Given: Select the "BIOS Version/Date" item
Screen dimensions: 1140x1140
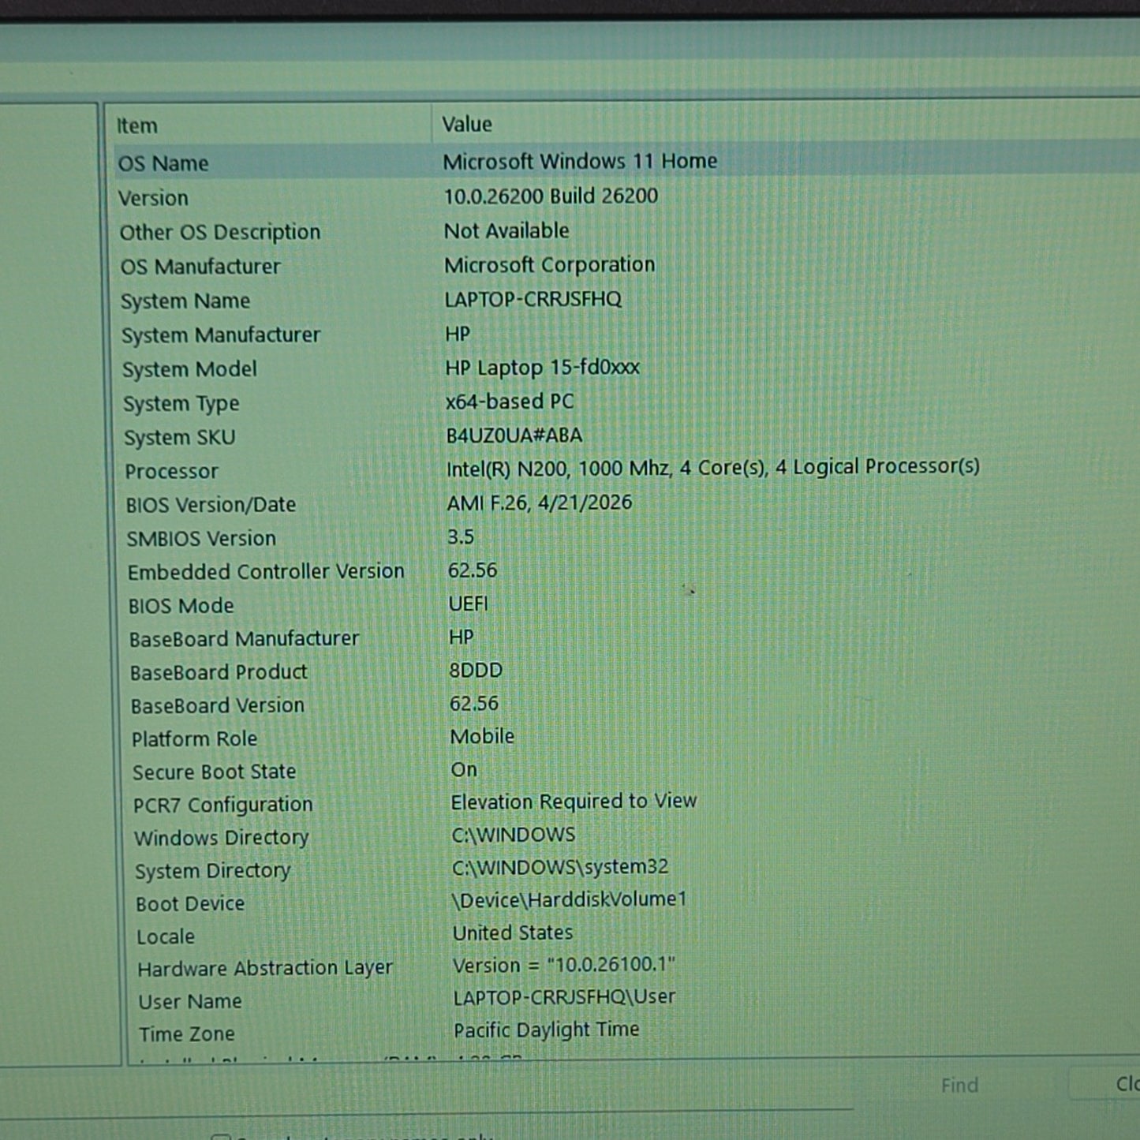Looking at the screenshot, I should (211, 505).
